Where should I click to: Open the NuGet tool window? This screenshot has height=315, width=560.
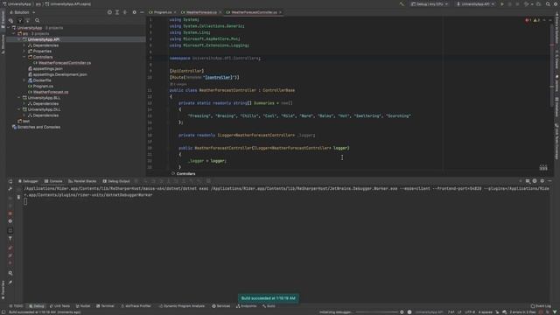pos(83,306)
